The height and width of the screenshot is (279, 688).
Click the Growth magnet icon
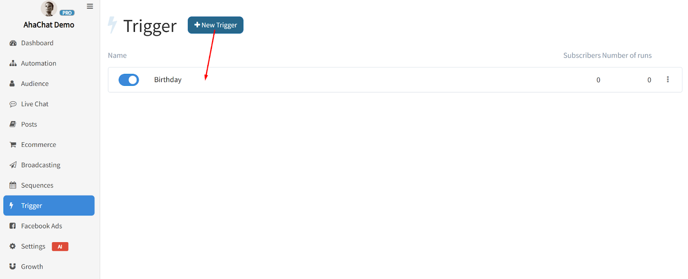(12, 267)
